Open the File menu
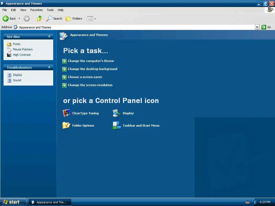 [5, 10]
